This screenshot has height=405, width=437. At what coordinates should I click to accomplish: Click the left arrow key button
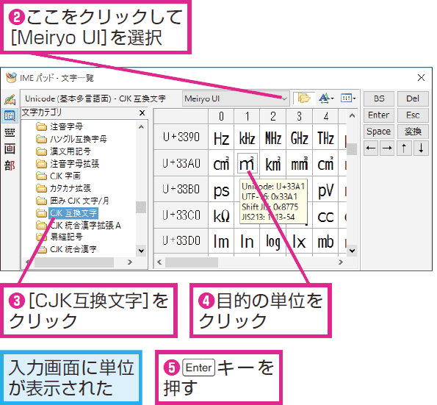point(371,148)
